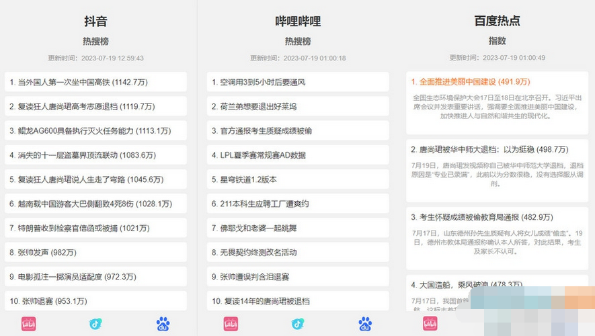Click the 山东德州孙先生 summary paragraph
This screenshot has height=336, width=595.
(x=497, y=242)
